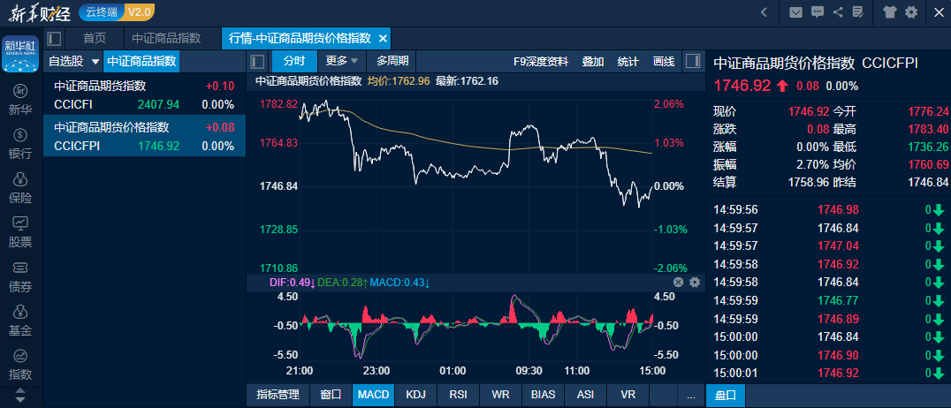Toggle the watchlist panel left of 分时

(257, 61)
